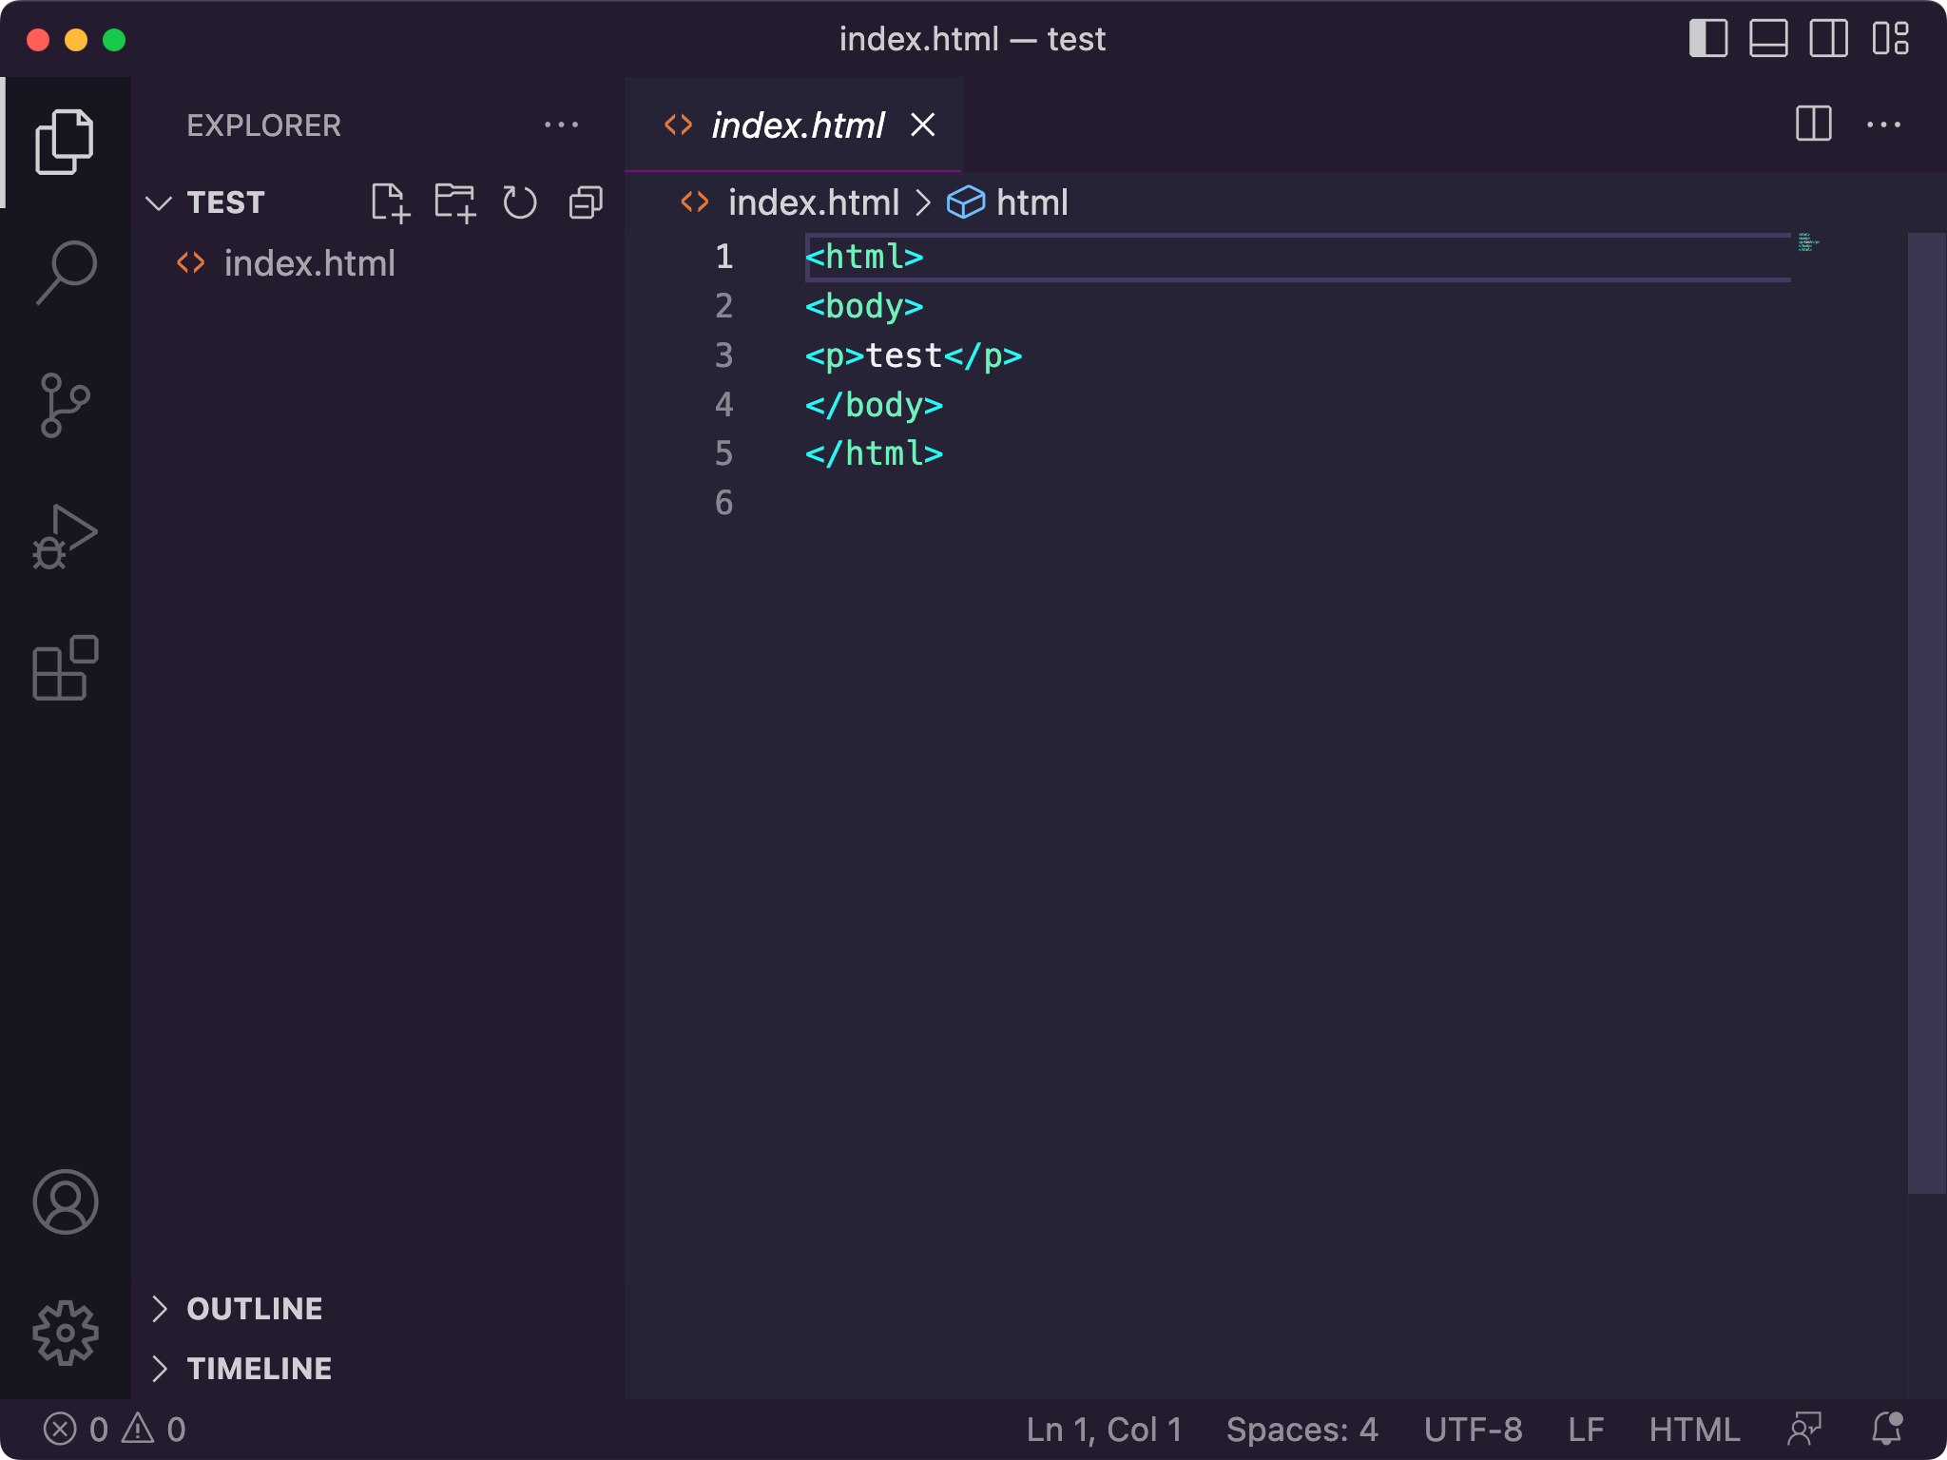This screenshot has height=1460, width=1947.
Task: Open the Source Control view
Action: click(67, 403)
